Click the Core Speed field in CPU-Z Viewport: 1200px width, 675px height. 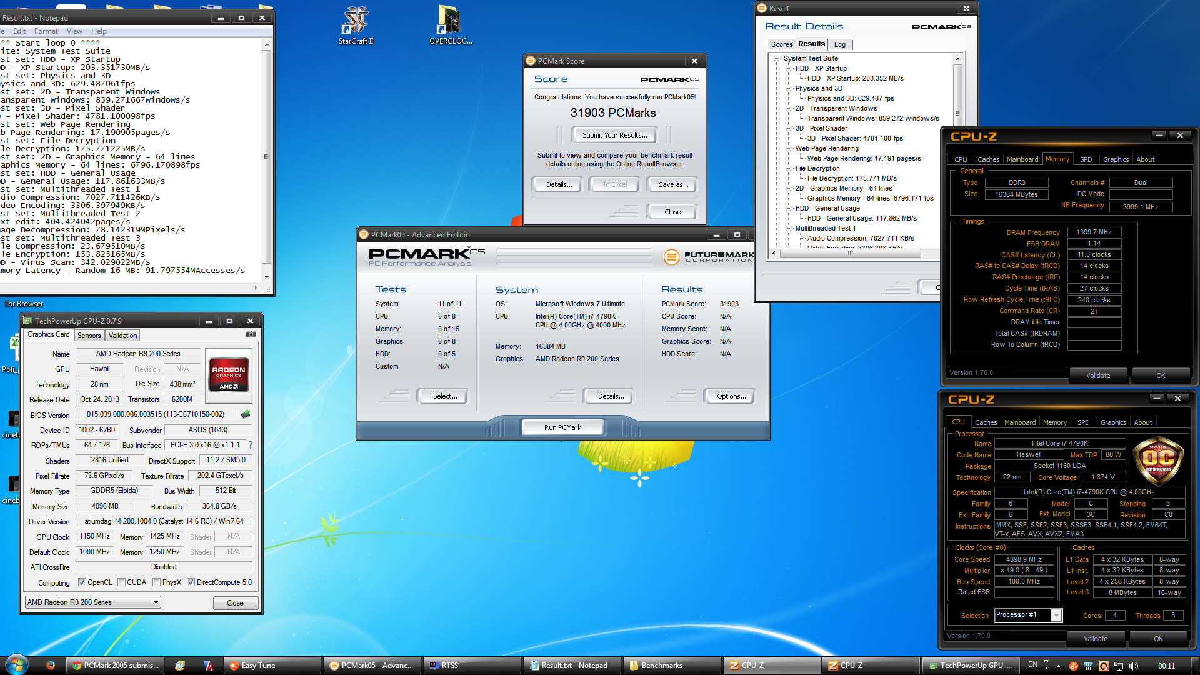1024,560
